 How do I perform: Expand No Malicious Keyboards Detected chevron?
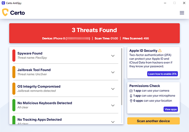(x=113, y=106)
